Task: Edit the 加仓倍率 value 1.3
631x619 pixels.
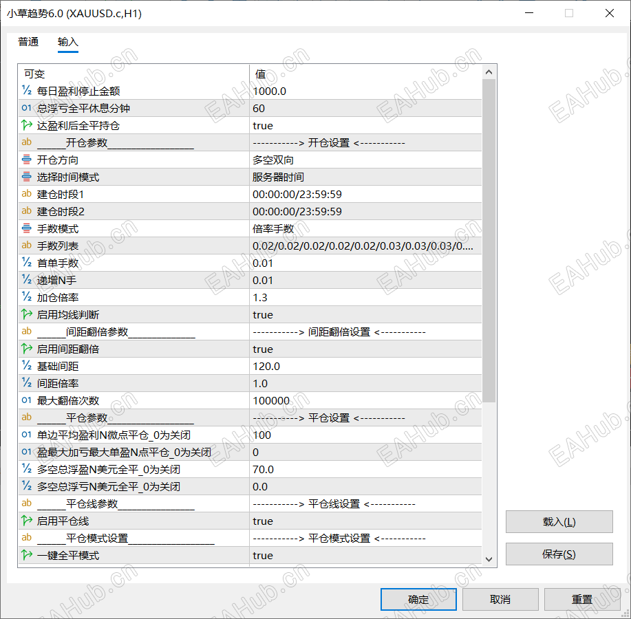Action: pyautogui.click(x=365, y=297)
